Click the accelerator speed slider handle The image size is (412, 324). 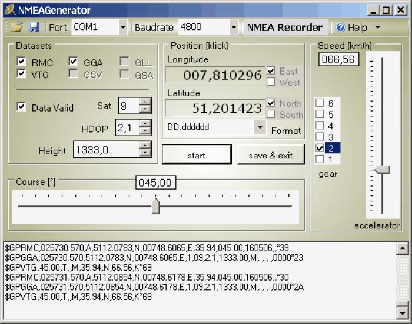(x=383, y=170)
